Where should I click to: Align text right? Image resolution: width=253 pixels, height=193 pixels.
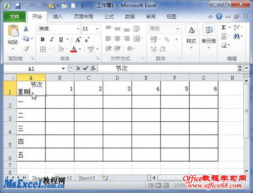click(x=126, y=39)
